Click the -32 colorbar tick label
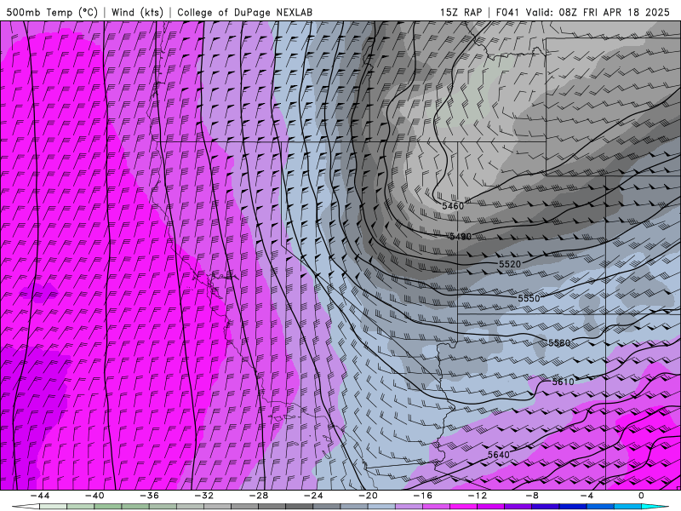This screenshot has height=511, width=681. tap(204, 496)
